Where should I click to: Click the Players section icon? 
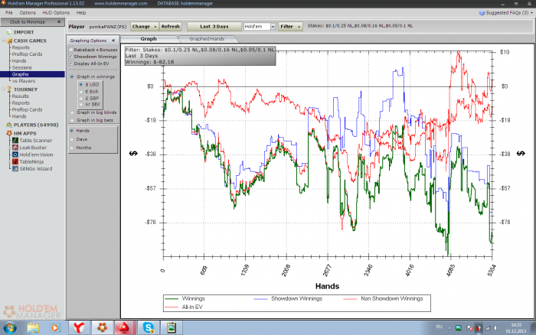pyautogui.click(x=9, y=125)
